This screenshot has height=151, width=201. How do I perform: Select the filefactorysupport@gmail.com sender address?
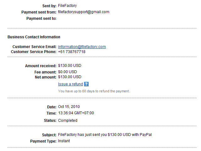84,12
